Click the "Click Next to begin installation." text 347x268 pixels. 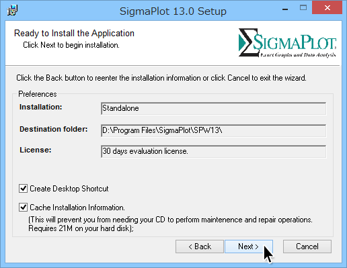71,45
